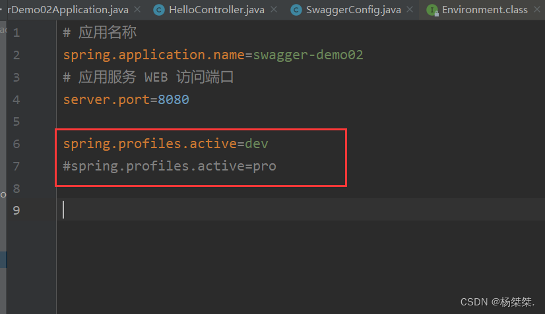Click the swagger-demo02 value text
This screenshot has width=545, height=314.
click(308, 55)
